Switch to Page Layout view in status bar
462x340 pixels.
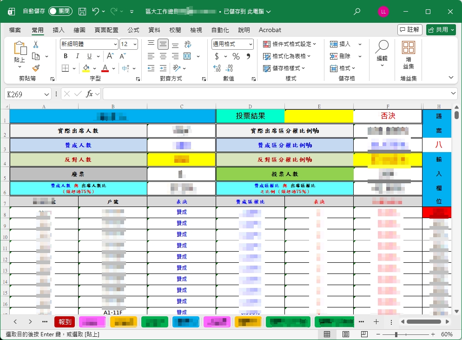click(x=345, y=334)
